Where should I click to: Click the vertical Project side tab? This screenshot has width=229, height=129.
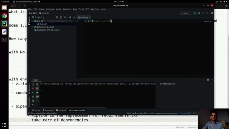click(x=29, y=21)
